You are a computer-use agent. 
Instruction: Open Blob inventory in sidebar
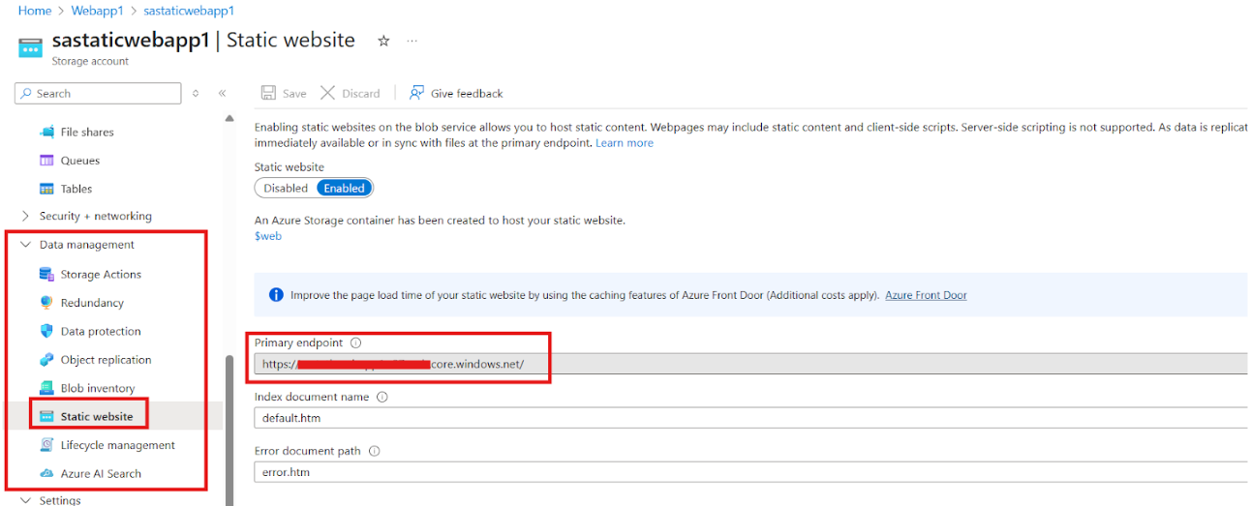coord(98,388)
